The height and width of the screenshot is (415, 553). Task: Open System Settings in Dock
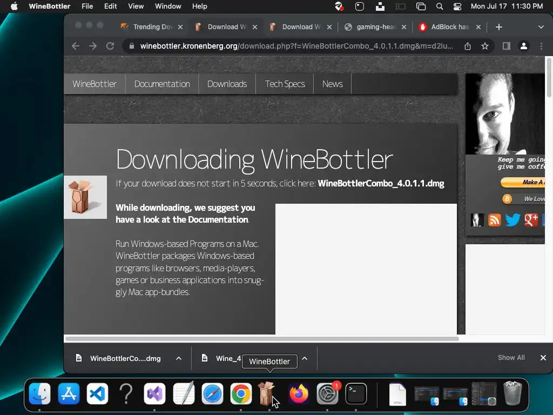coord(327,393)
